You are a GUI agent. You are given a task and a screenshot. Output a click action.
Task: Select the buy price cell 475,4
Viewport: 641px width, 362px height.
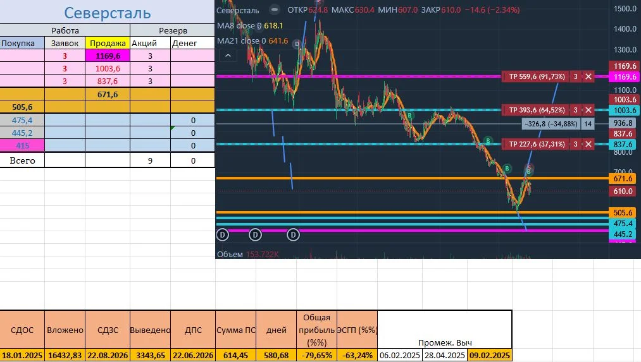pos(22,121)
